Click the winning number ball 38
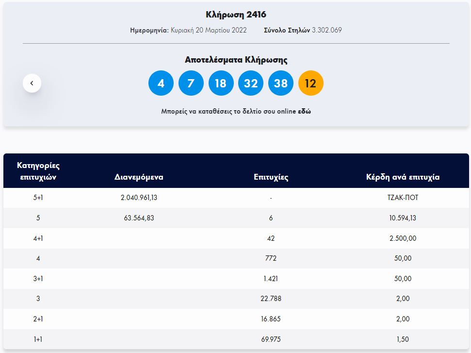The width and height of the screenshot is (471, 353). click(280, 83)
